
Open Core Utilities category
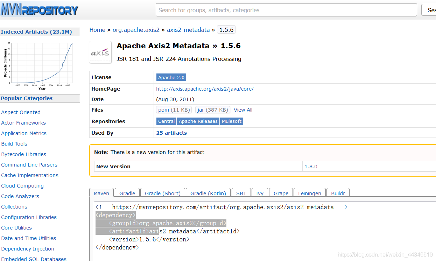16,228
